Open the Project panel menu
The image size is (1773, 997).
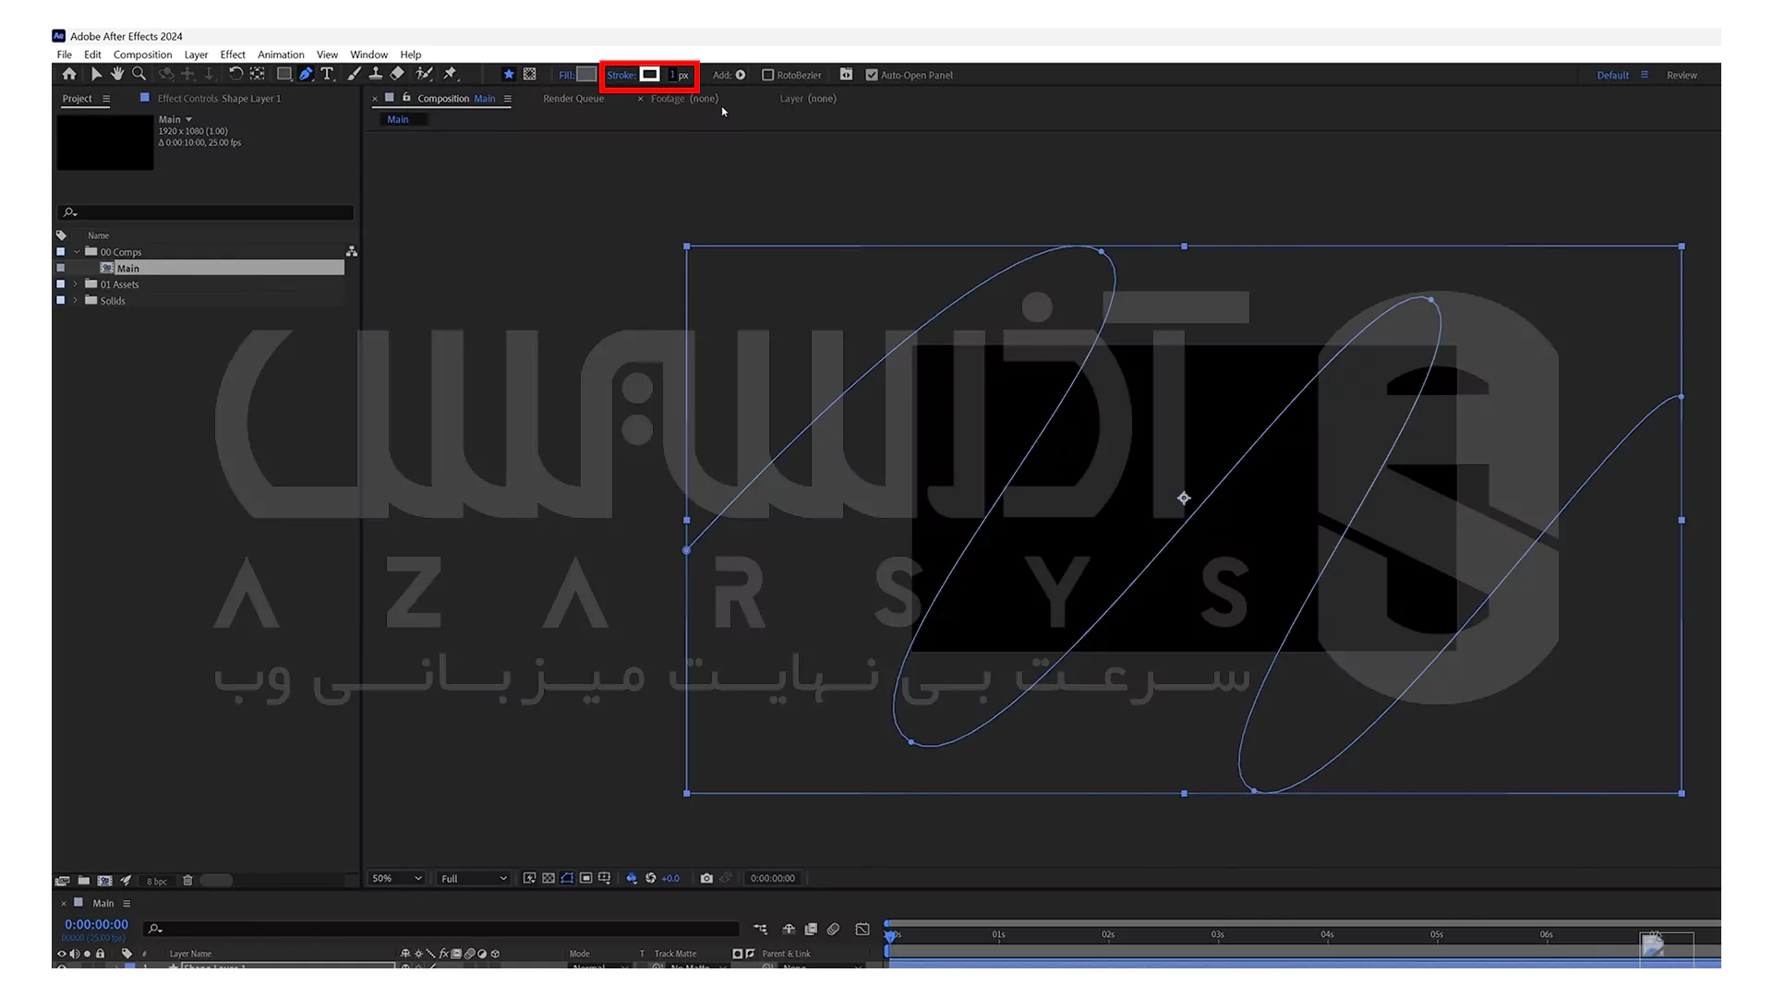(x=106, y=99)
